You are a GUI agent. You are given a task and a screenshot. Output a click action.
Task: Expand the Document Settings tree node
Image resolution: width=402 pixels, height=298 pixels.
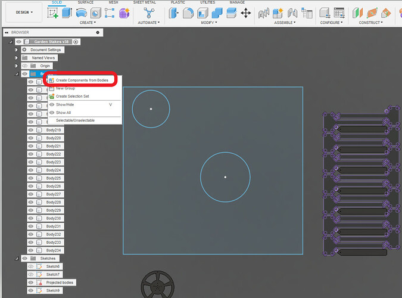[x=17, y=49]
